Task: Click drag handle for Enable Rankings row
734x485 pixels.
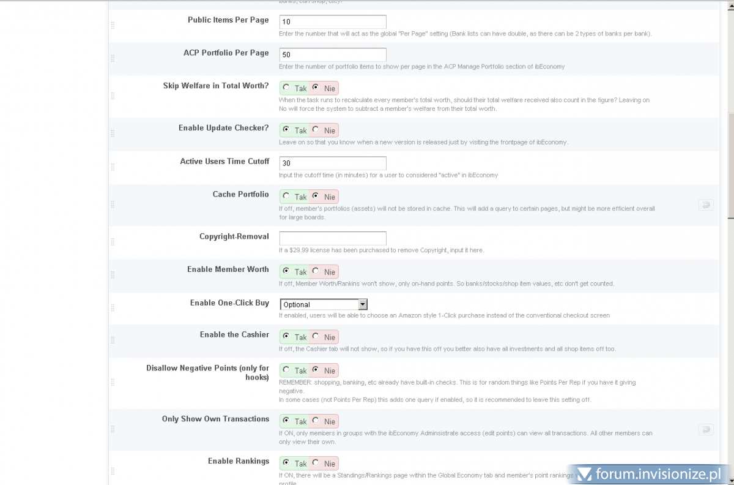Action: [113, 471]
